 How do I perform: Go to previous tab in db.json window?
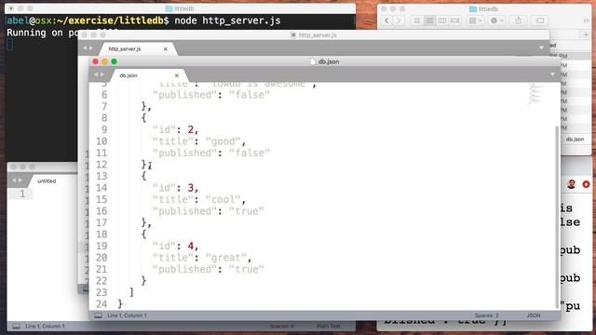[96, 74]
